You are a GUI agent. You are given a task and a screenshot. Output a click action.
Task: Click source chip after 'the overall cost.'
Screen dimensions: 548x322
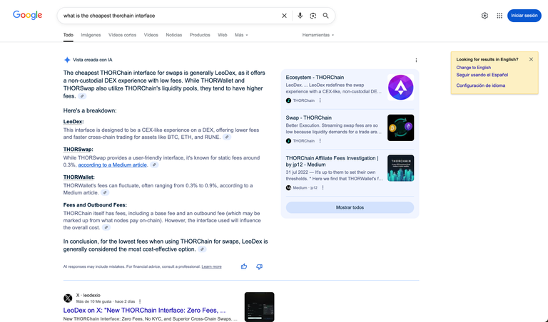click(x=106, y=227)
